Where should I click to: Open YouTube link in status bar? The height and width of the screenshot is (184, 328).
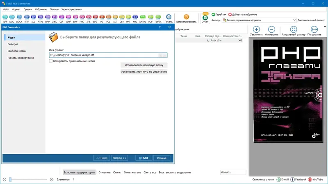315,180
